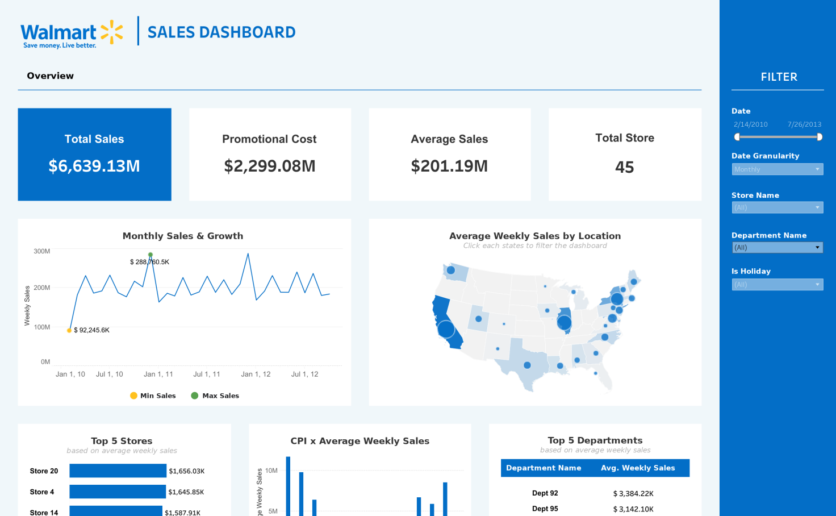Viewport: 836px width, 516px height.
Task: Click the Avg. Weekly Sales column header
Action: click(638, 468)
